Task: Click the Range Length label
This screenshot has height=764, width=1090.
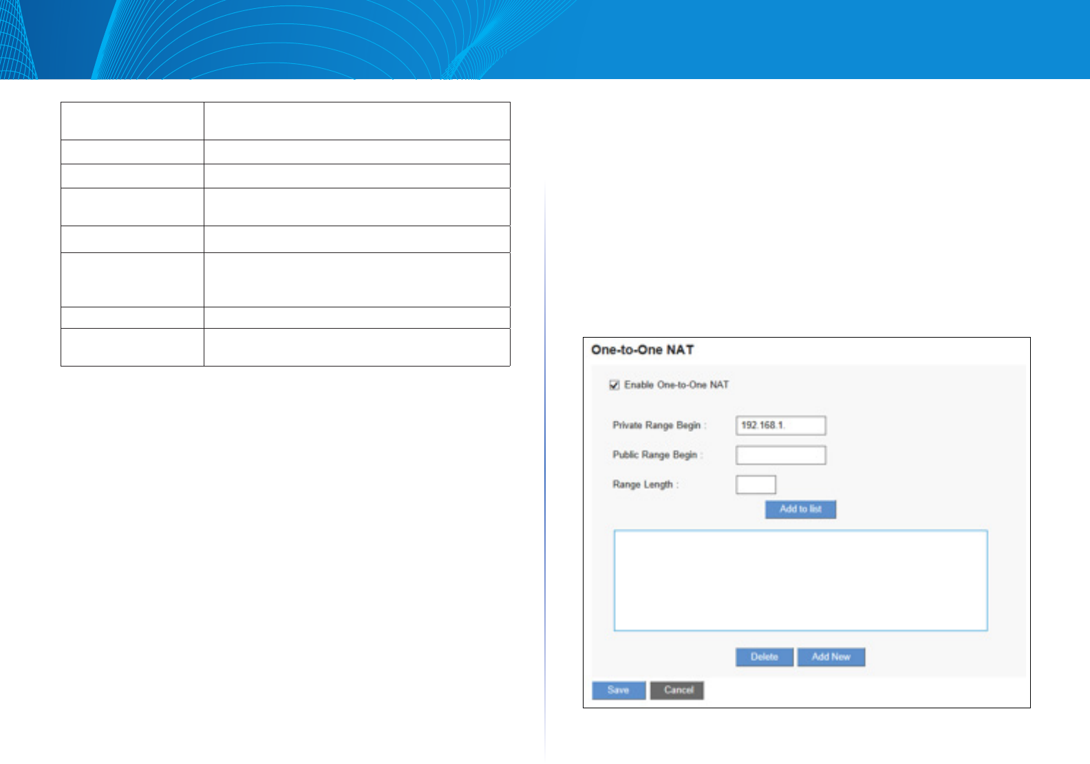Action: pyautogui.click(x=645, y=485)
